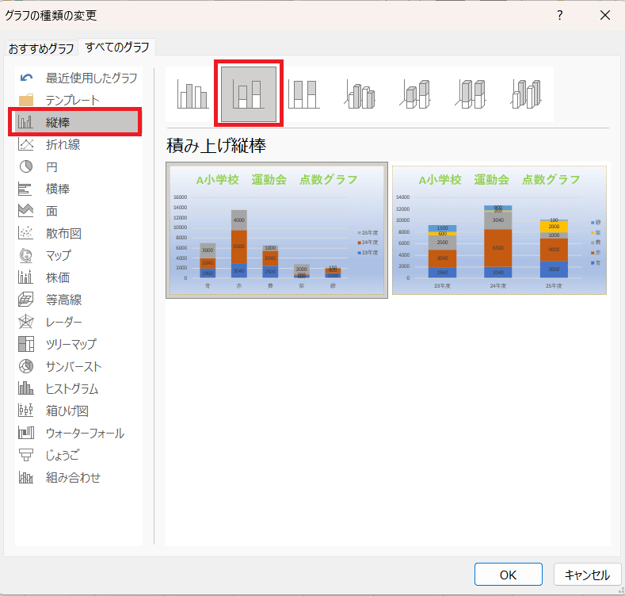Select the 3-D column subtype icon

[527, 94]
